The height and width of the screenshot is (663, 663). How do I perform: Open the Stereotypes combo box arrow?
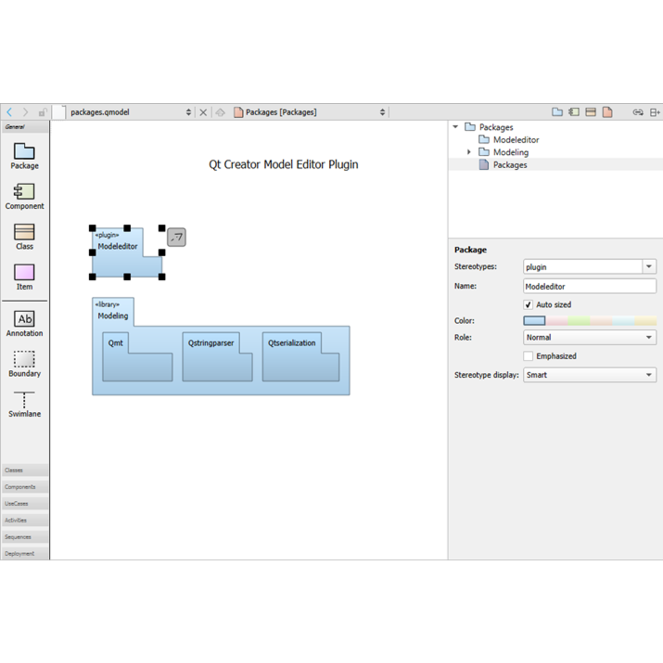649,267
